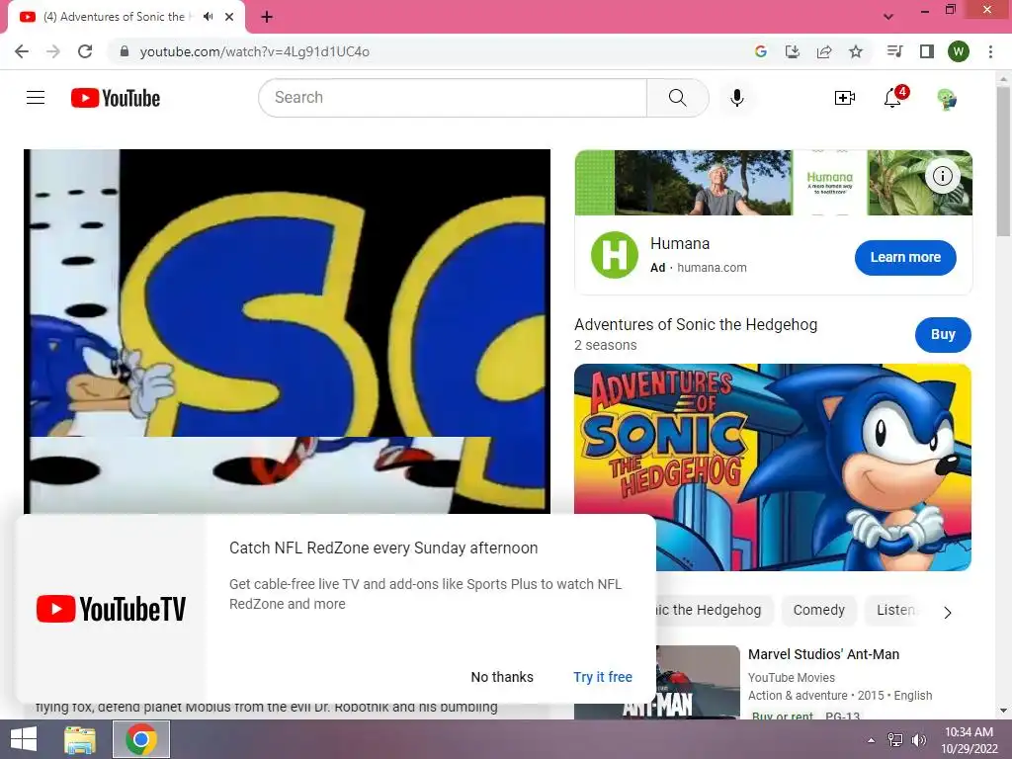Viewport: 1012px width, 759px height.
Task: Open a new tab with plus button
Action: (x=267, y=17)
